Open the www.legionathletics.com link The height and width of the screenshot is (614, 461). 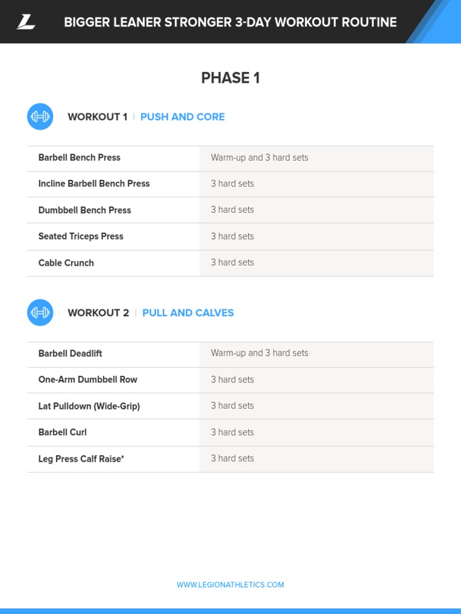(230, 585)
